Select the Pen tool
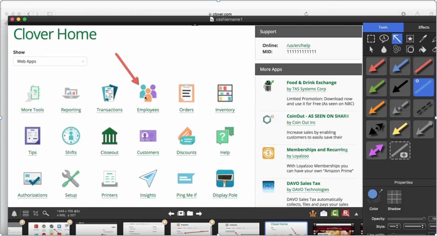The height and width of the screenshot is (236, 437). [x=423, y=38]
